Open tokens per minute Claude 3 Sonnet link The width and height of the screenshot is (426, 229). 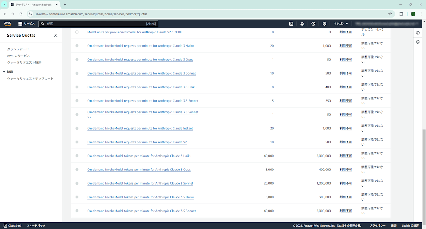(x=140, y=183)
